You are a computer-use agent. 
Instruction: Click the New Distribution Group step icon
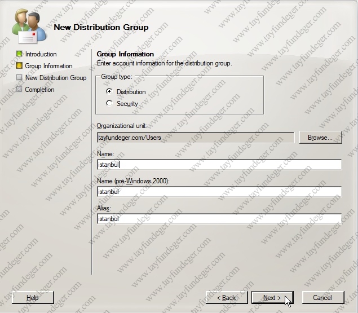(19, 77)
